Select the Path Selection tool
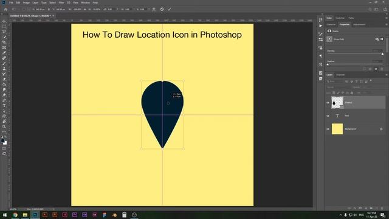The width and height of the screenshot is (389, 219). [x=4, y=111]
